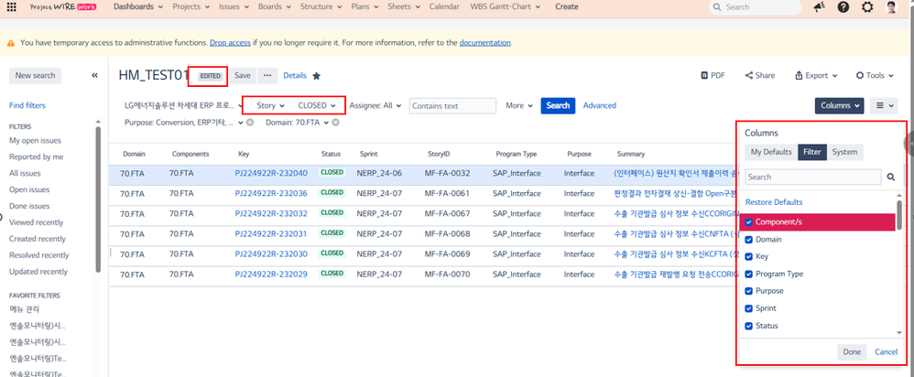Open issue PJ224922R-232040 link
Viewport: 914px width, 377px height.
point(272,173)
